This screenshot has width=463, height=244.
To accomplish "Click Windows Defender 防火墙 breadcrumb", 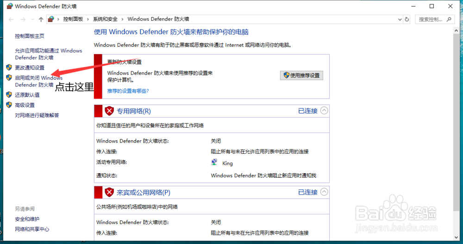I will (158, 19).
